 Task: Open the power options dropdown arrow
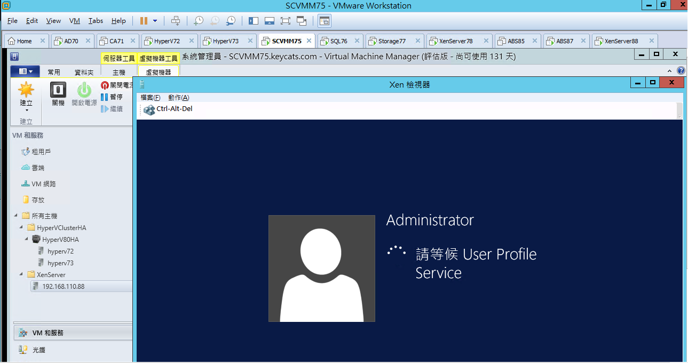click(x=155, y=21)
